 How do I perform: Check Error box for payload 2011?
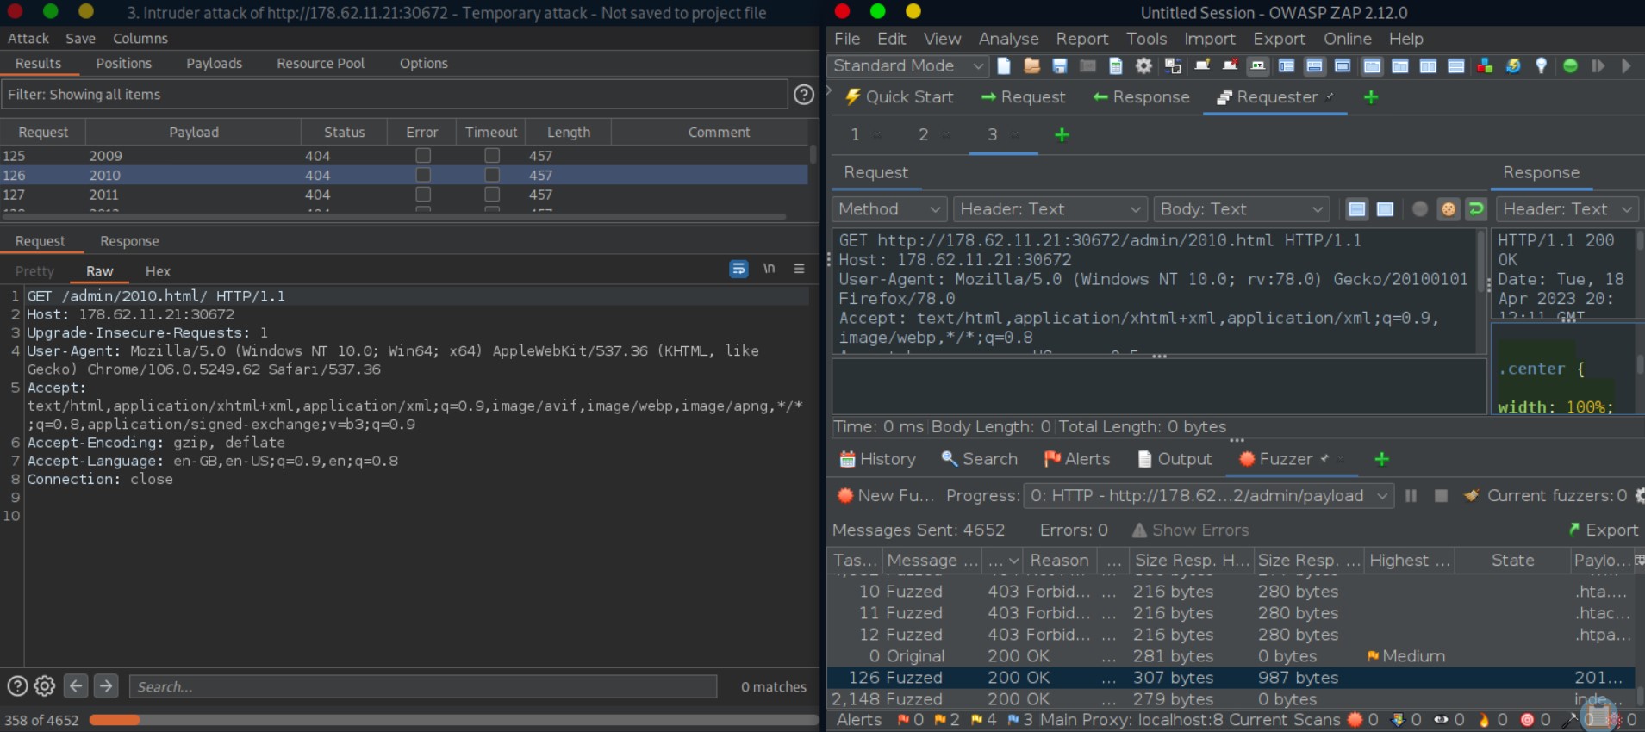point(422,195)
